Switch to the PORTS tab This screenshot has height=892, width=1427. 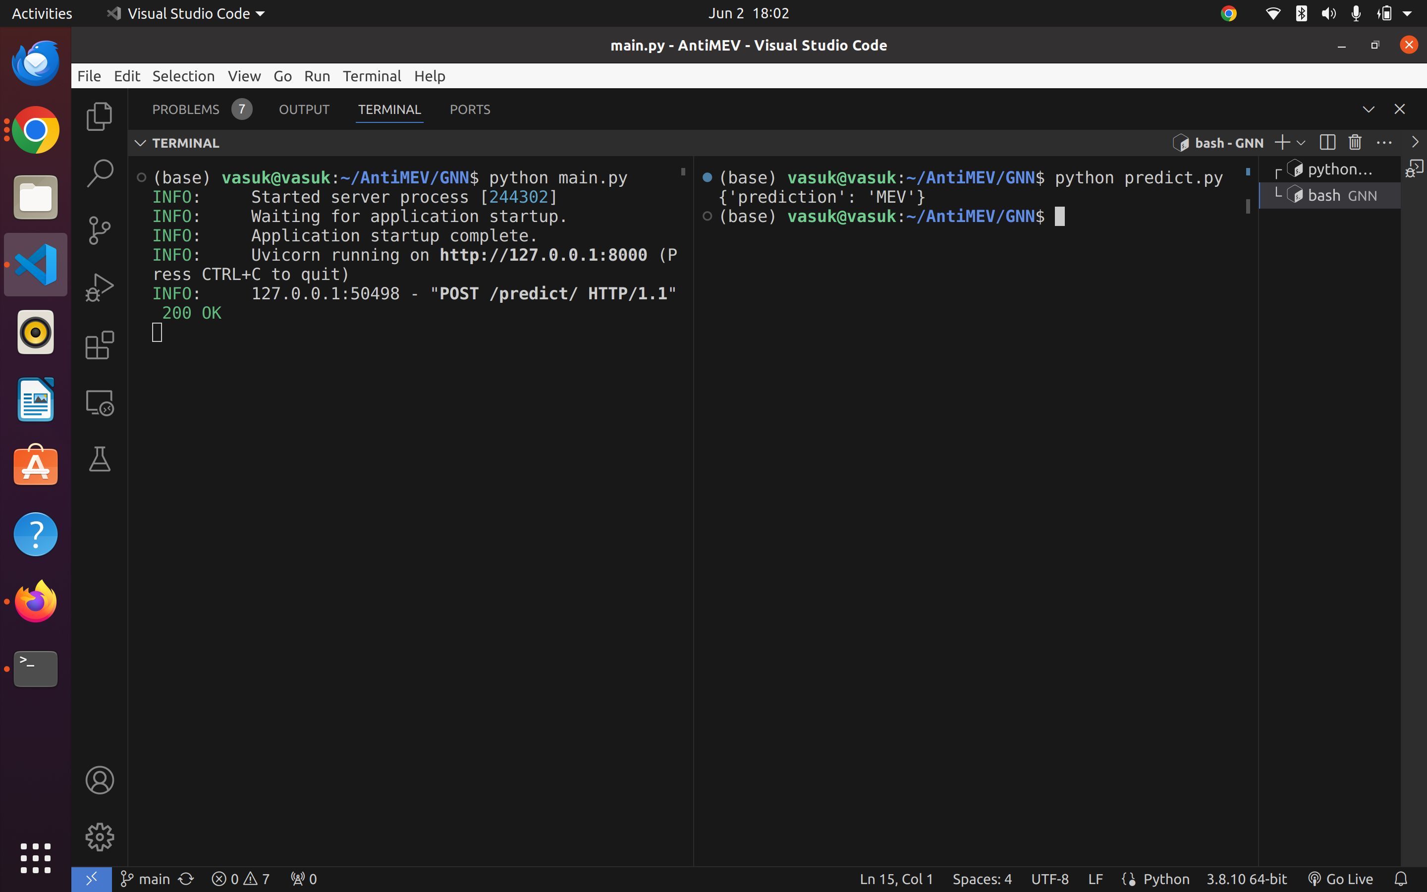pyautogui.click(x=469, y=109)
